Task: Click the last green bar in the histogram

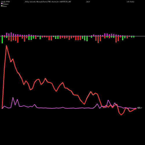Action: tap(134, 37)
